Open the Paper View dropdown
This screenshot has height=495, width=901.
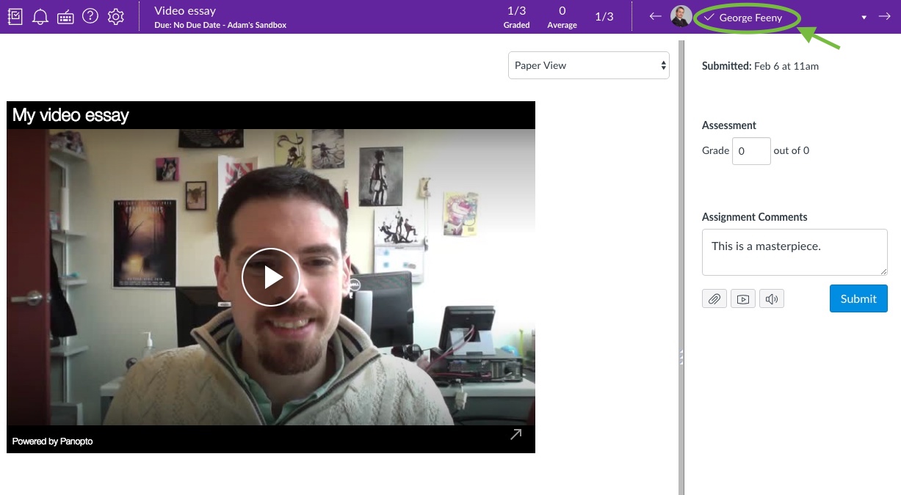pos(589,65)
